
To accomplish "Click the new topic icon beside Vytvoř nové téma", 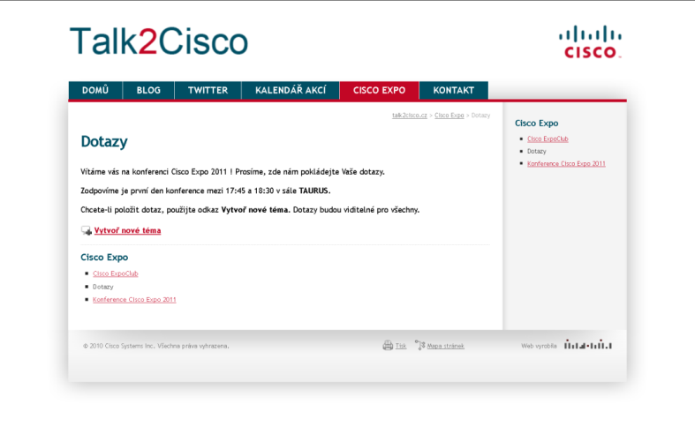I will click(x=87, y=230).
